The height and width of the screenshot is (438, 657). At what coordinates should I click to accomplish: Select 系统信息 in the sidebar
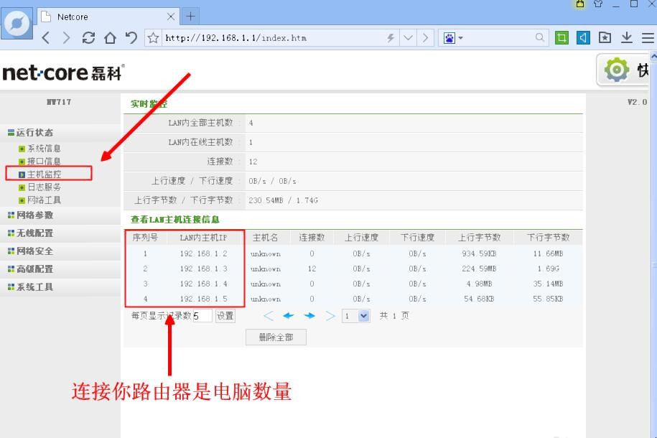44,149
